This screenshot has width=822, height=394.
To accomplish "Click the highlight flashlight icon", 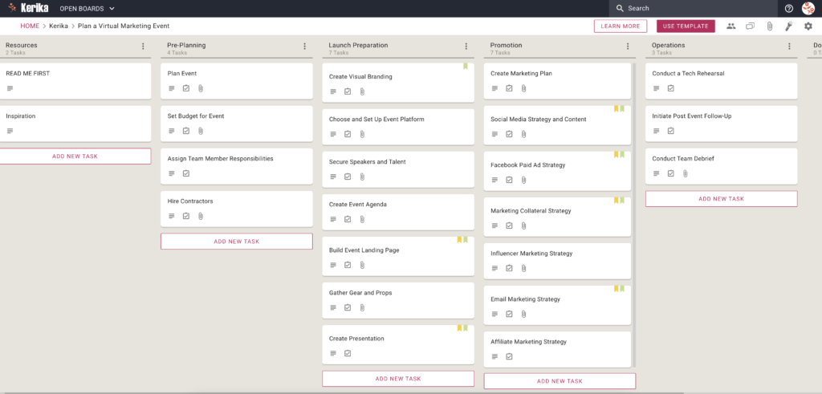I will pyautogui.click(x=788, y=26).
